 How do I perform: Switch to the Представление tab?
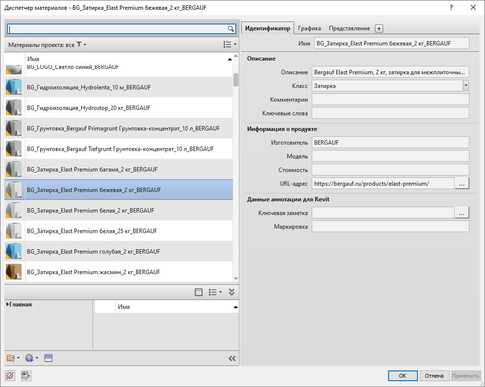tap(349, 28)
